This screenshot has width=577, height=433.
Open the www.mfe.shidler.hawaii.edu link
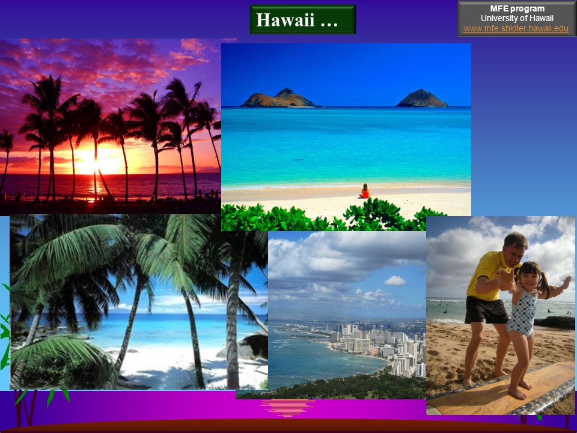[x=516, y=29]
